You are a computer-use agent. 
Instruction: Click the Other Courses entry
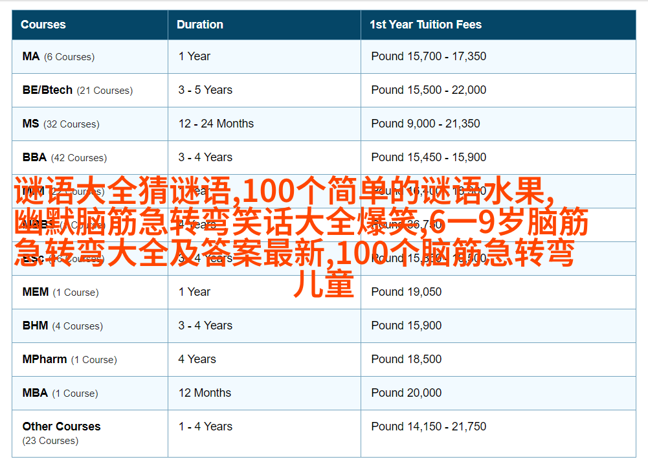point(61,427)
